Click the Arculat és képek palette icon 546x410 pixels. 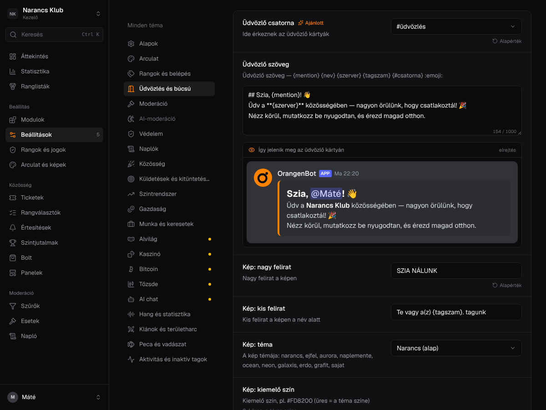(x=13, y=165)
